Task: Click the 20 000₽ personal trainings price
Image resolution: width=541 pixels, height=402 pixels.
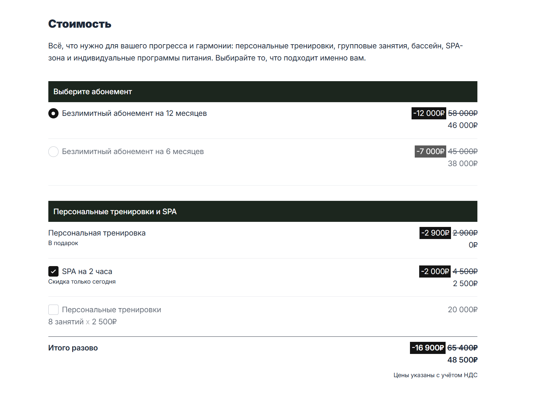Action: pos(462,310)
